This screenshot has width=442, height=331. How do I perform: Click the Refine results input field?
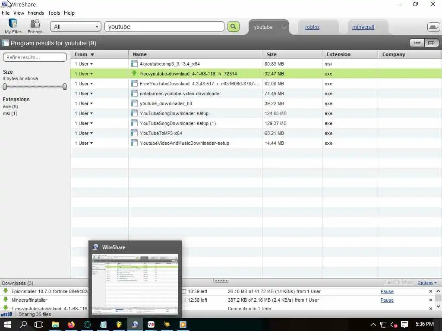35,57
